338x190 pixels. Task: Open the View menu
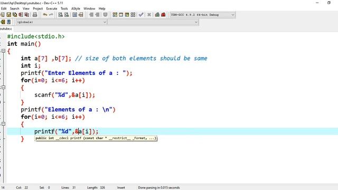tap(26, 8)
